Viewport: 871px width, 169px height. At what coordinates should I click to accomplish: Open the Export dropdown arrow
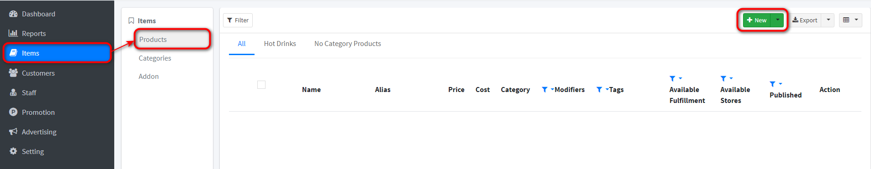pos(828,20)
